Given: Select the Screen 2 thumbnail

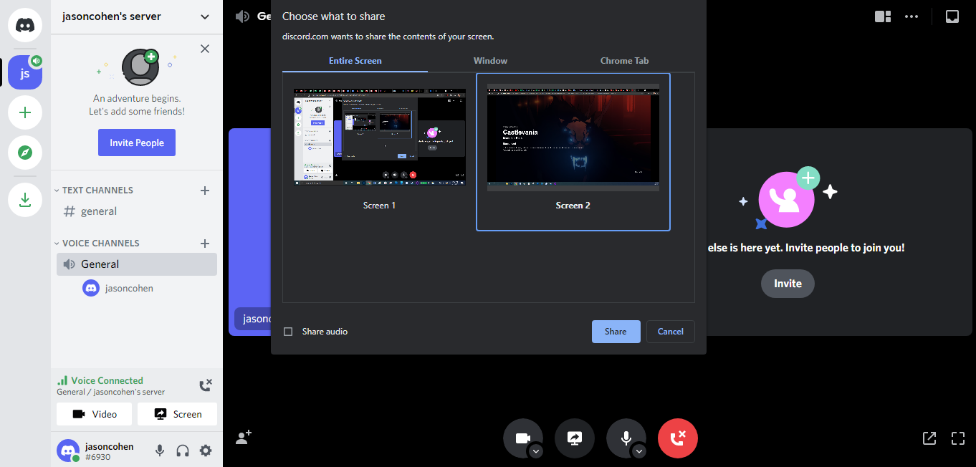Looking at the screenshot, I should pos(573,152).
